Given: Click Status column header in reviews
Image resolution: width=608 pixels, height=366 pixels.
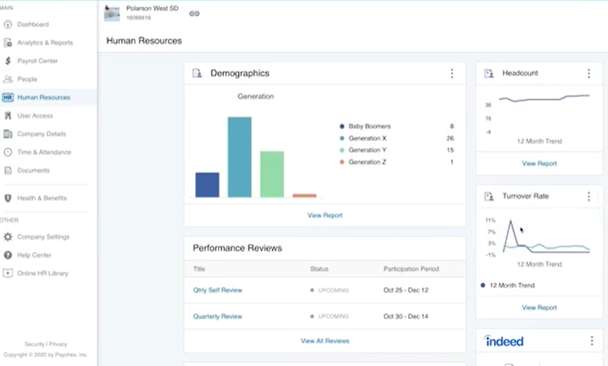Looking at the screenshot, I should (319, 268).
